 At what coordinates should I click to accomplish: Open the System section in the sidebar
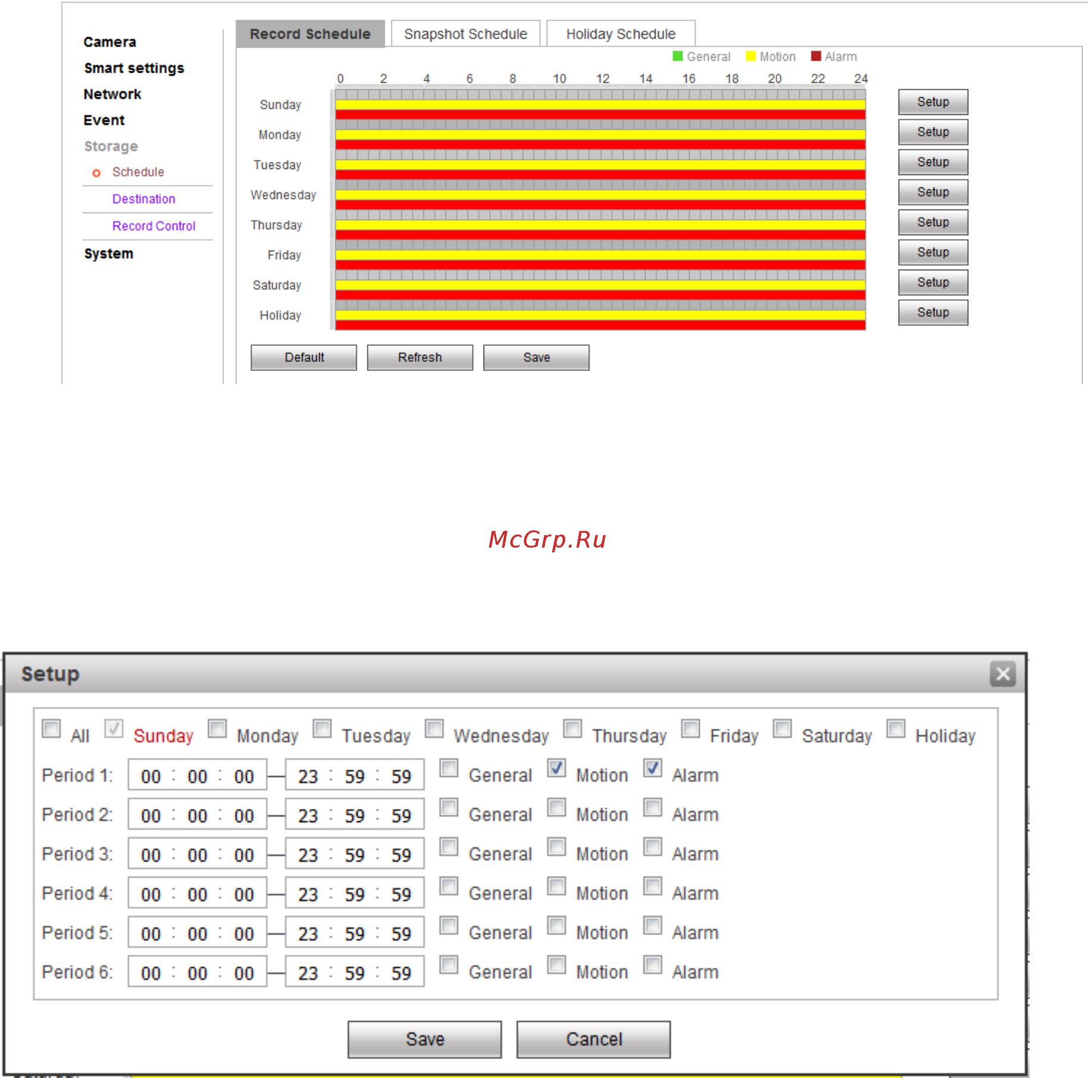[x=108, y=254]
